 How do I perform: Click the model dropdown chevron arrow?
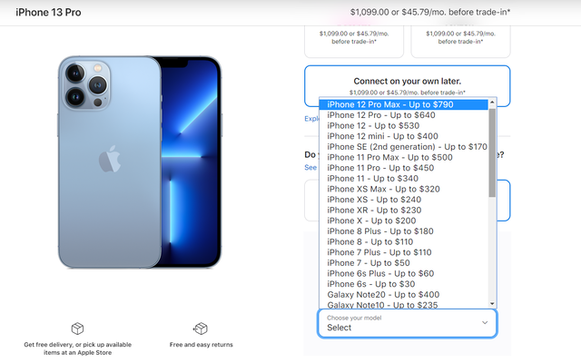[485, 323]
